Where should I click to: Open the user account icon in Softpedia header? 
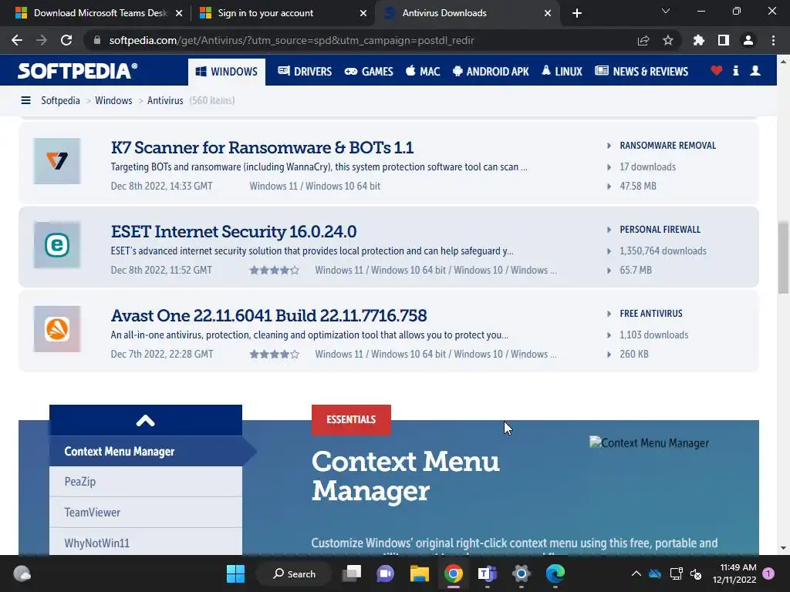755,70
